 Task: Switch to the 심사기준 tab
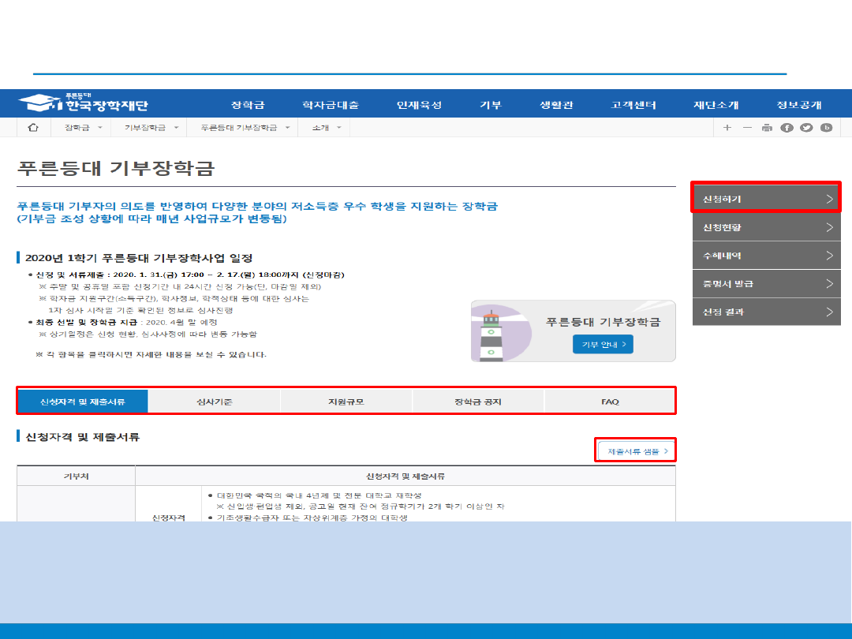coord(214,402)
